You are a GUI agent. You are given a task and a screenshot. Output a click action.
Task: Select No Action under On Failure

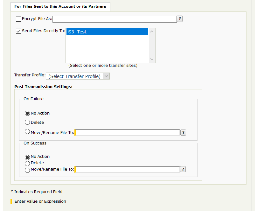pos(27,113)
